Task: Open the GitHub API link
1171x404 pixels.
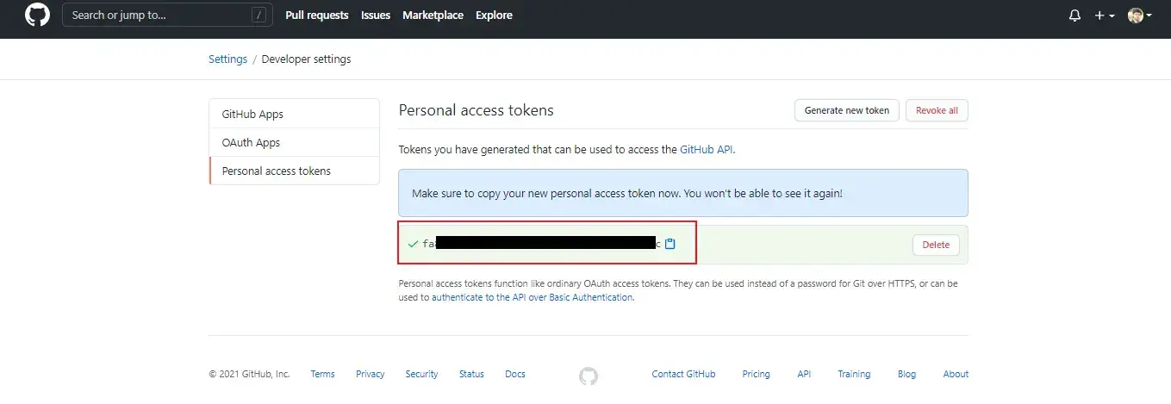Action: pos(707,149)
